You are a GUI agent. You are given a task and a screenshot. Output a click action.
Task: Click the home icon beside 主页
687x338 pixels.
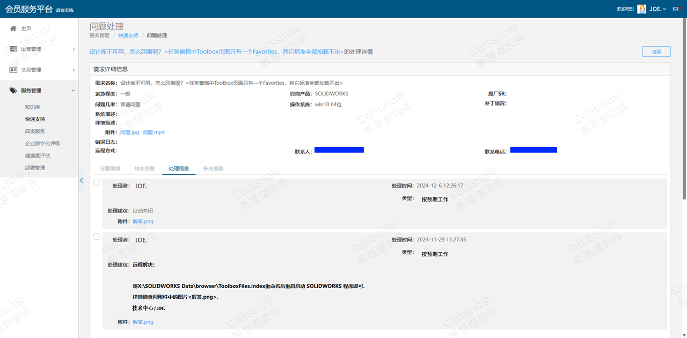tap(13, 28)
